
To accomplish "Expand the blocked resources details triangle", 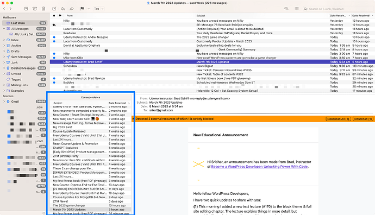I will point(133,119).
